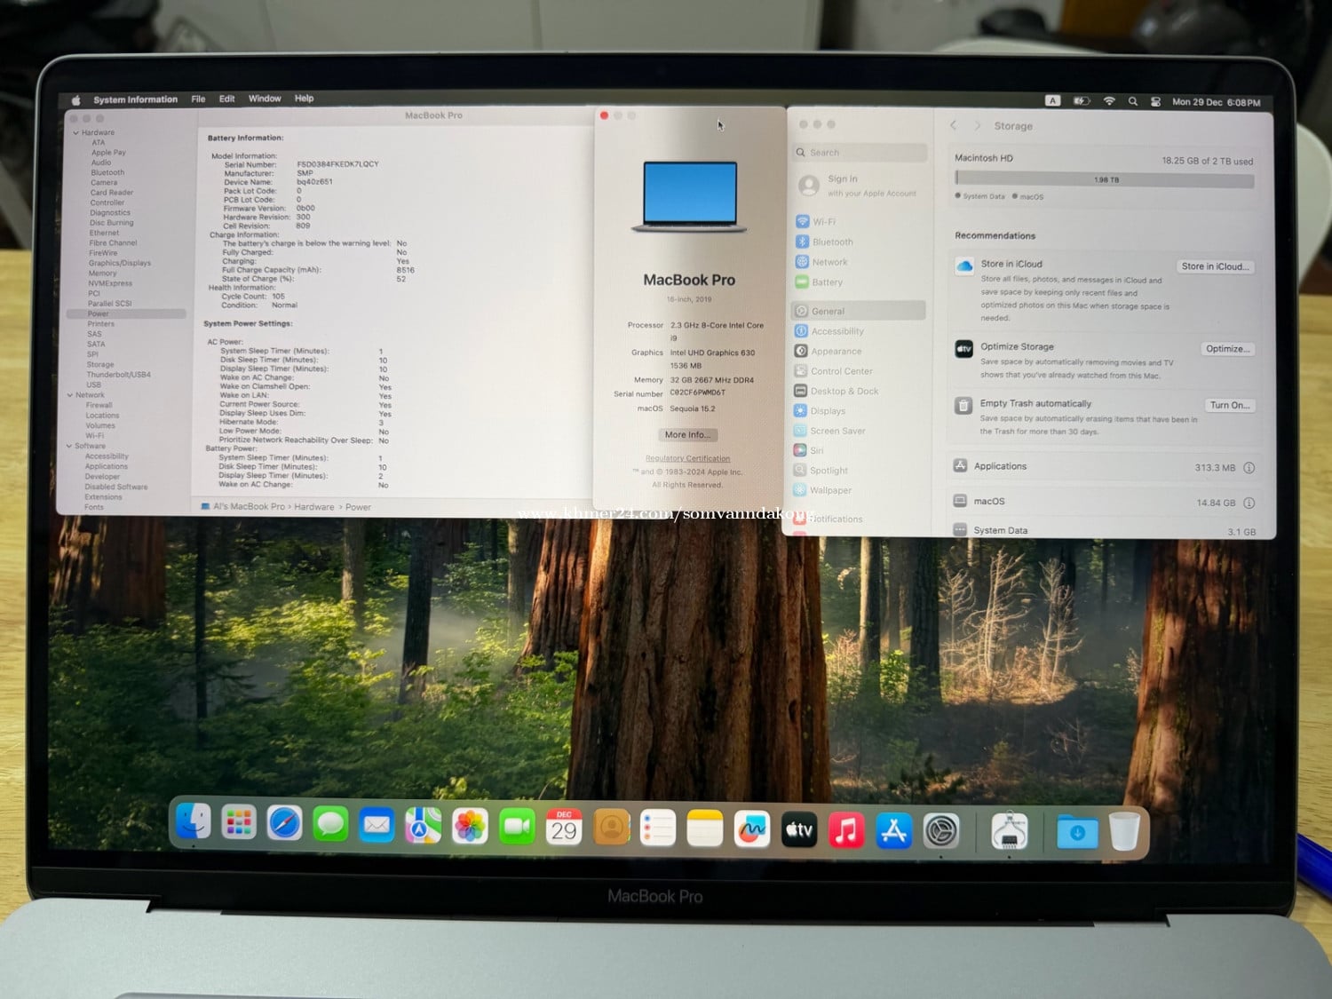Viewport: 1332px width, 999px height.
Task: Click the Macintosh HD storage usage bar
Action: [x=1104, y=179]
